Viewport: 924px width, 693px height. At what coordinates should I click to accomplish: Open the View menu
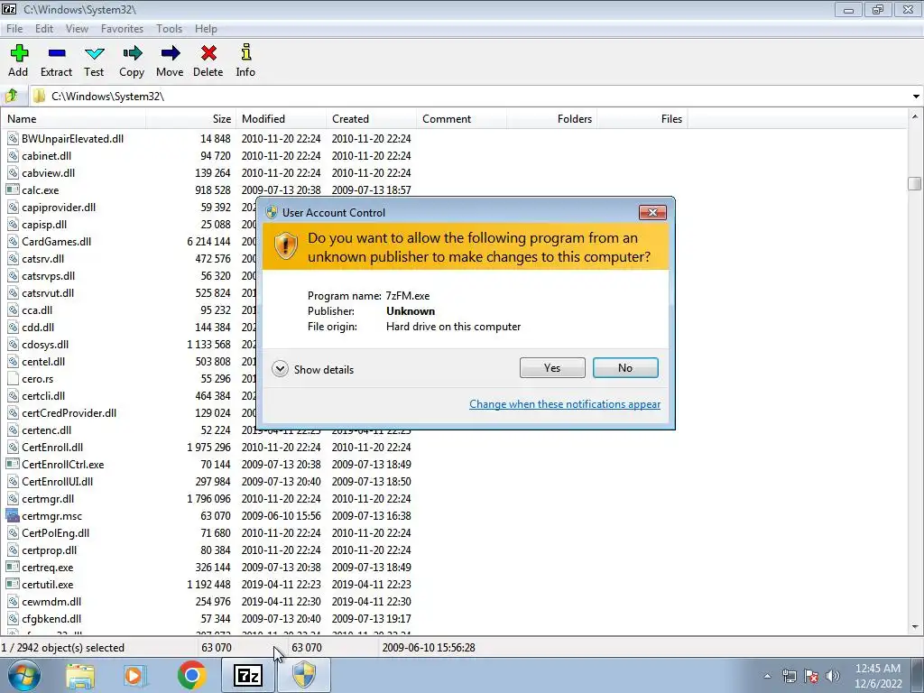point(77,28)
